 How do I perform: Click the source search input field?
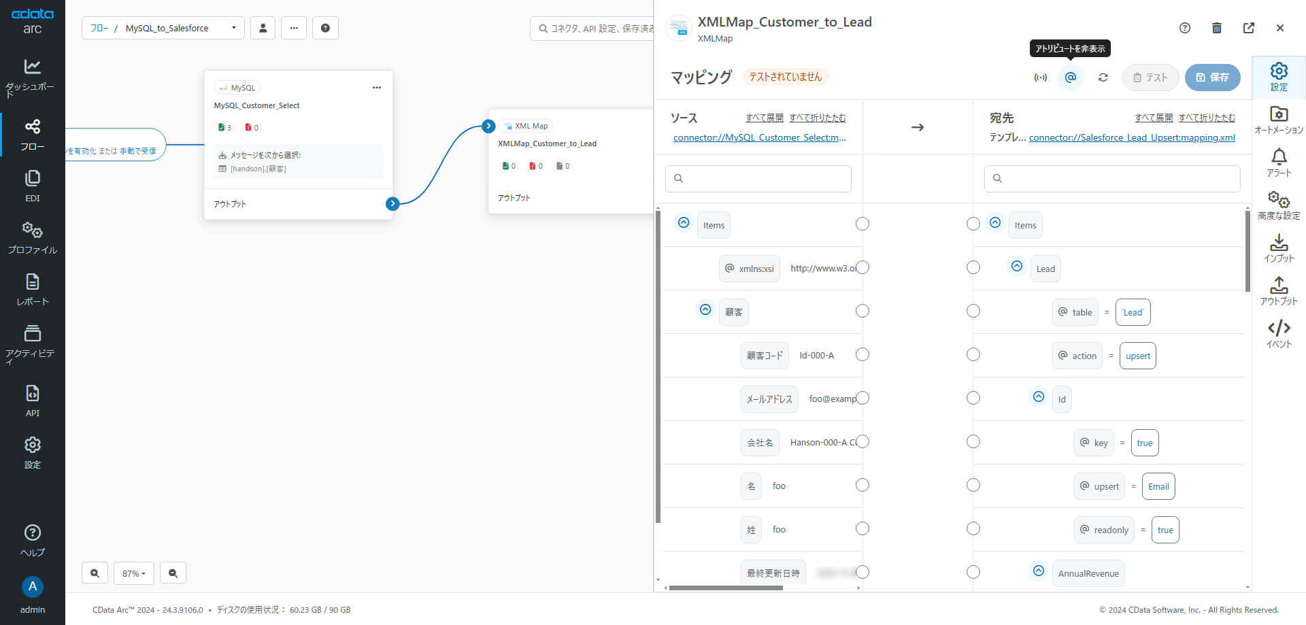tap(758, 178)
